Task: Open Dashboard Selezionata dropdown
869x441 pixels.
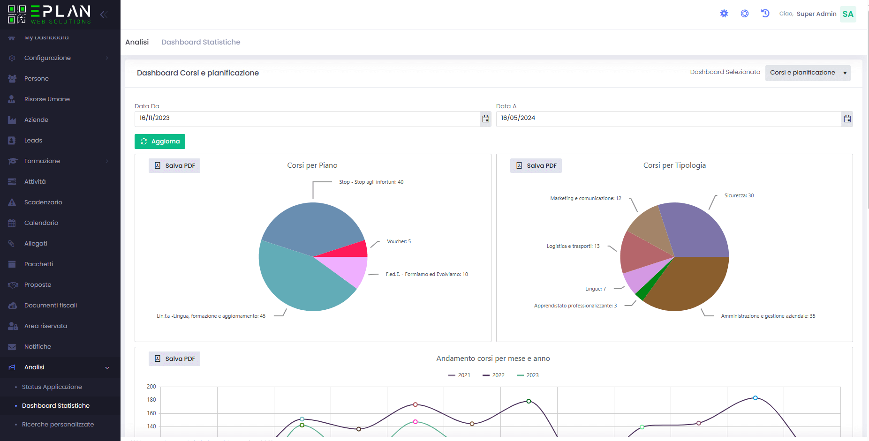Action: click(x=808, y=73)
